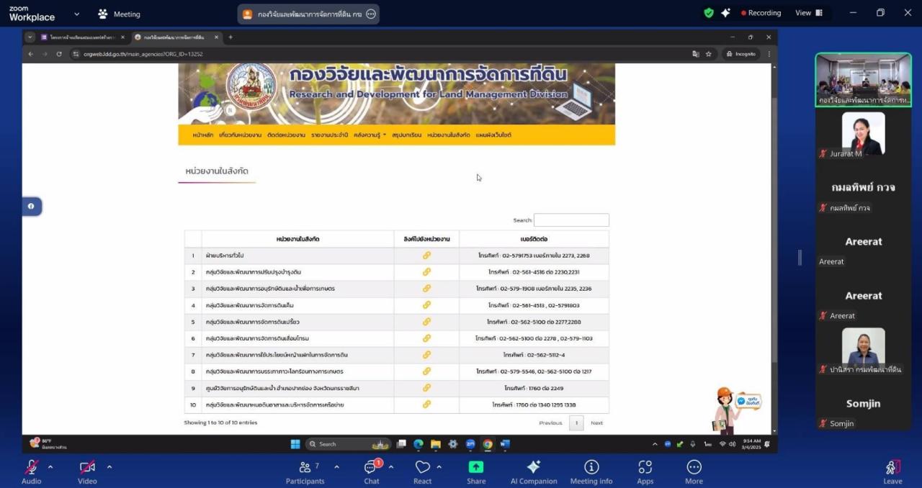This screenshot has width=922, height=488.
Task: Open Meeting info
Action: point(591,471)
